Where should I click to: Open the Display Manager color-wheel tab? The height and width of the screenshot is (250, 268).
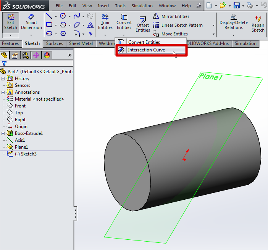pos(47,55)
